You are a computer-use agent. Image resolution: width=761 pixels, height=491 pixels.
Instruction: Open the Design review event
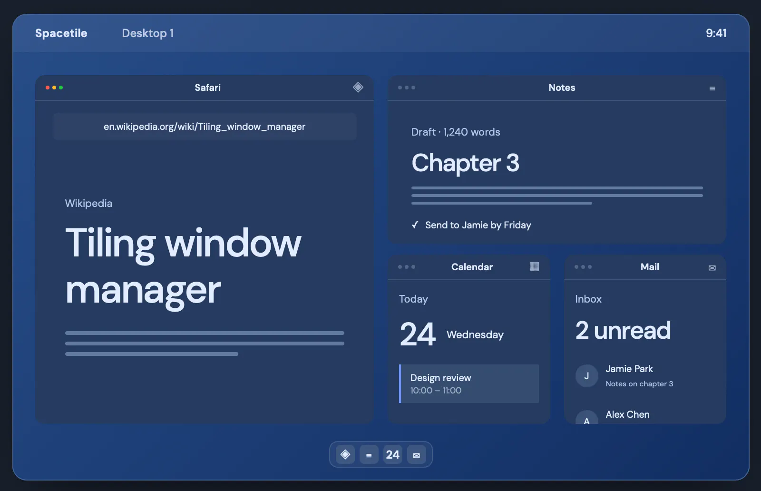(x=469, y=383)
